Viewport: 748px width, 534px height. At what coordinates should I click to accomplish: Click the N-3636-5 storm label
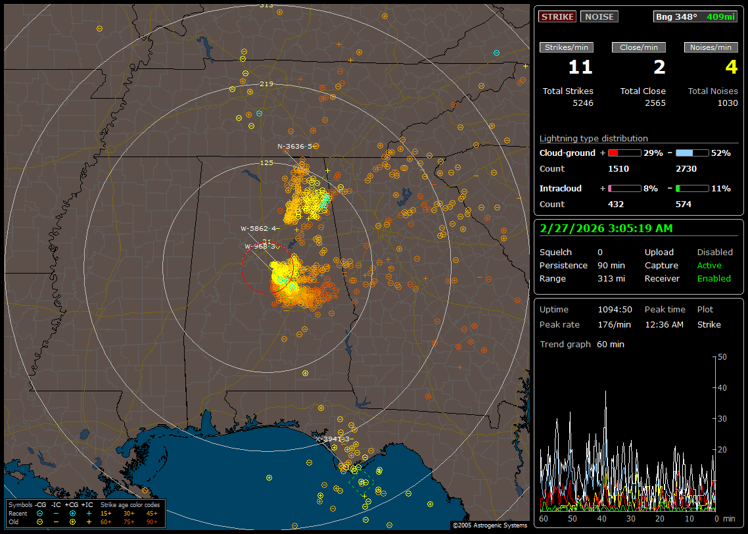click(295, 146)
